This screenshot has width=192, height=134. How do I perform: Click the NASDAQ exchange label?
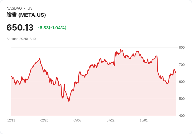[14, 8]
